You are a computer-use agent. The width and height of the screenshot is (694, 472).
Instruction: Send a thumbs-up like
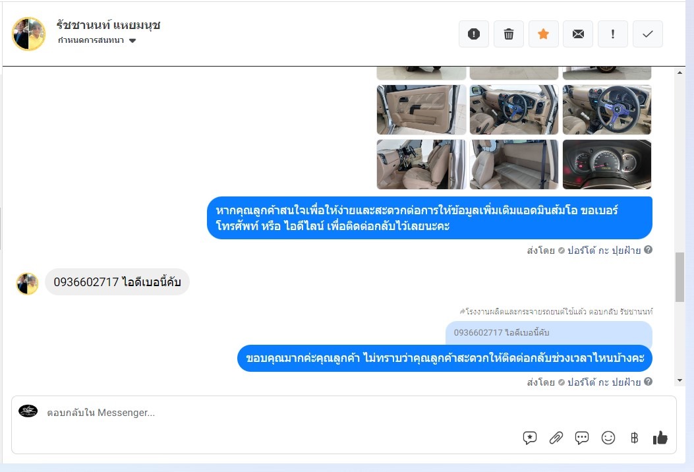click(660, 438)
